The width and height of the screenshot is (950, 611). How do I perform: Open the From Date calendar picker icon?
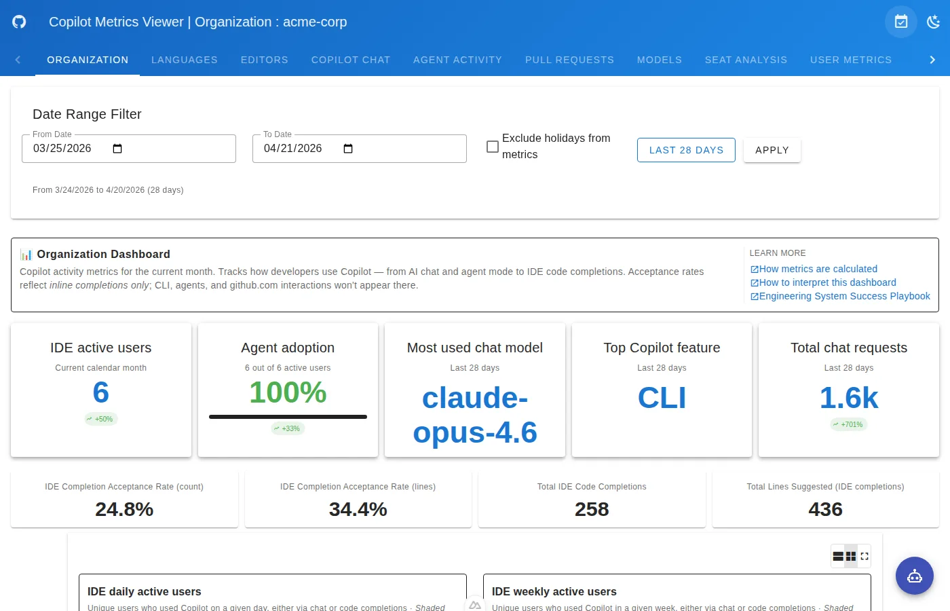[117, 149]
